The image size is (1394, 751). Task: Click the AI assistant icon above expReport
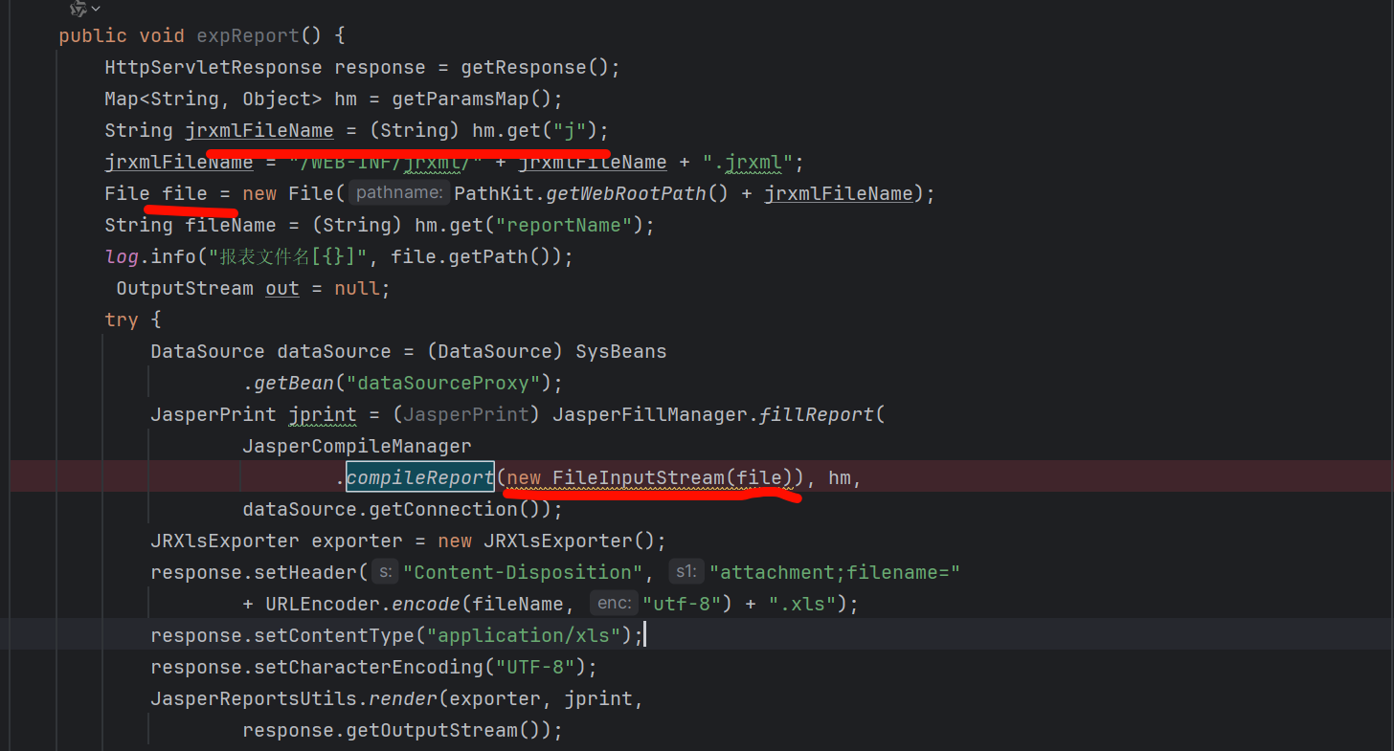[79, 9]
